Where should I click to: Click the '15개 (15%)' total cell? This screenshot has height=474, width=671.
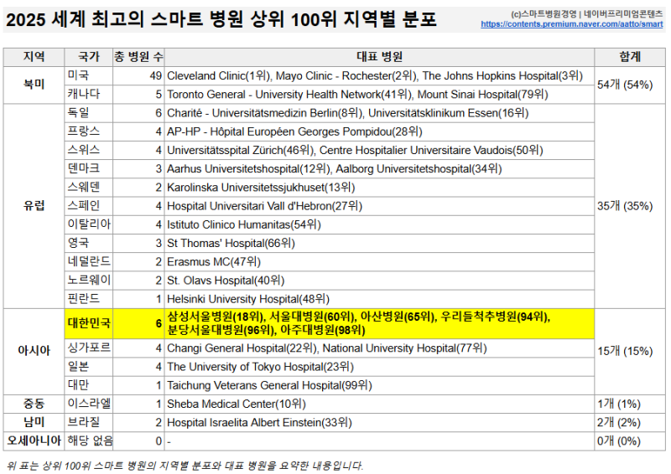[x=630, y=352]
